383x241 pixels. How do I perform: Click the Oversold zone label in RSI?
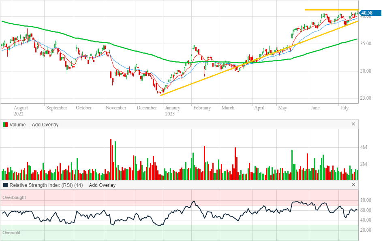pyautogui.click(x=11, y=233)
